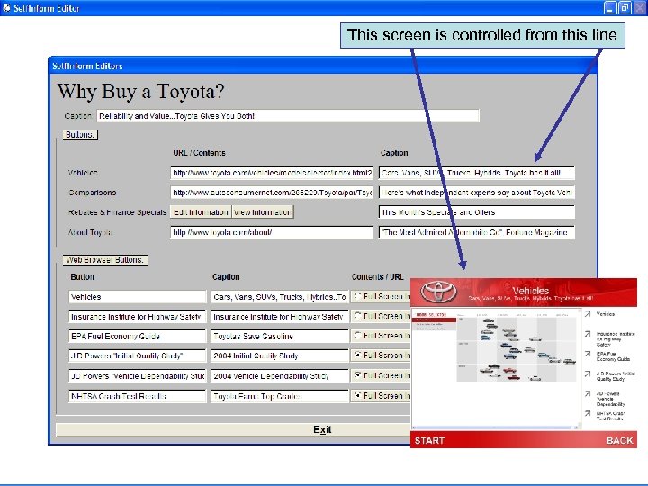Image resolution: width=648 pixels, height=486 pixels.
Task: Click the Comparisons caption field
Action: click(476, 193)
